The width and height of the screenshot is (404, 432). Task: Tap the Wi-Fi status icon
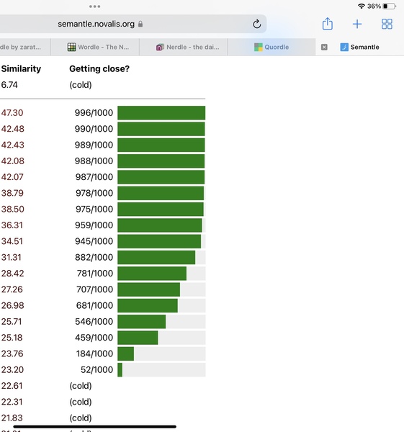pyautogui.click(x=361, y=6)
